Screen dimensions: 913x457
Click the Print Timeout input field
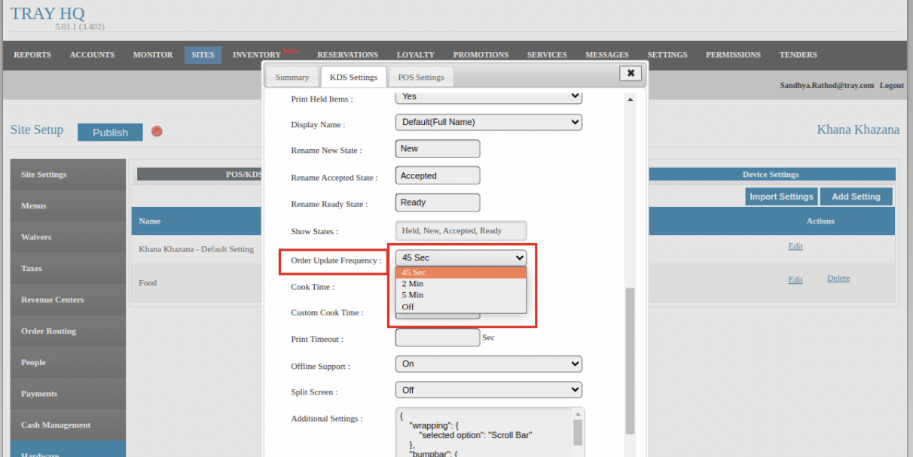pos(437,338)
